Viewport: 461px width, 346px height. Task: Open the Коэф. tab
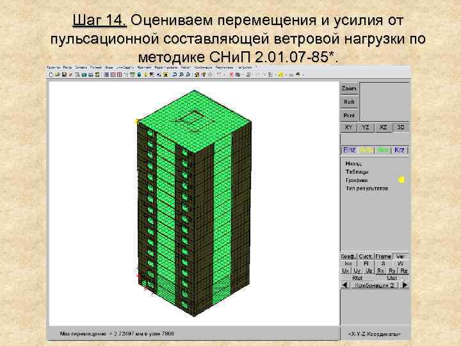point(348,256)
